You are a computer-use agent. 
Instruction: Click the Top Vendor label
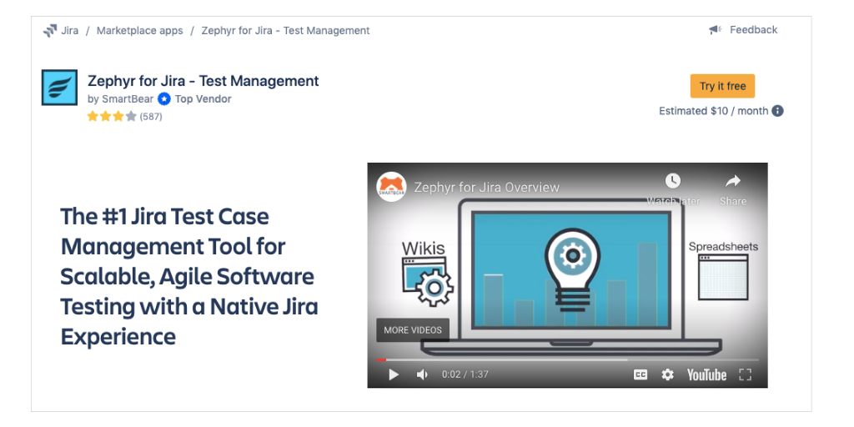tap(203, 99)
